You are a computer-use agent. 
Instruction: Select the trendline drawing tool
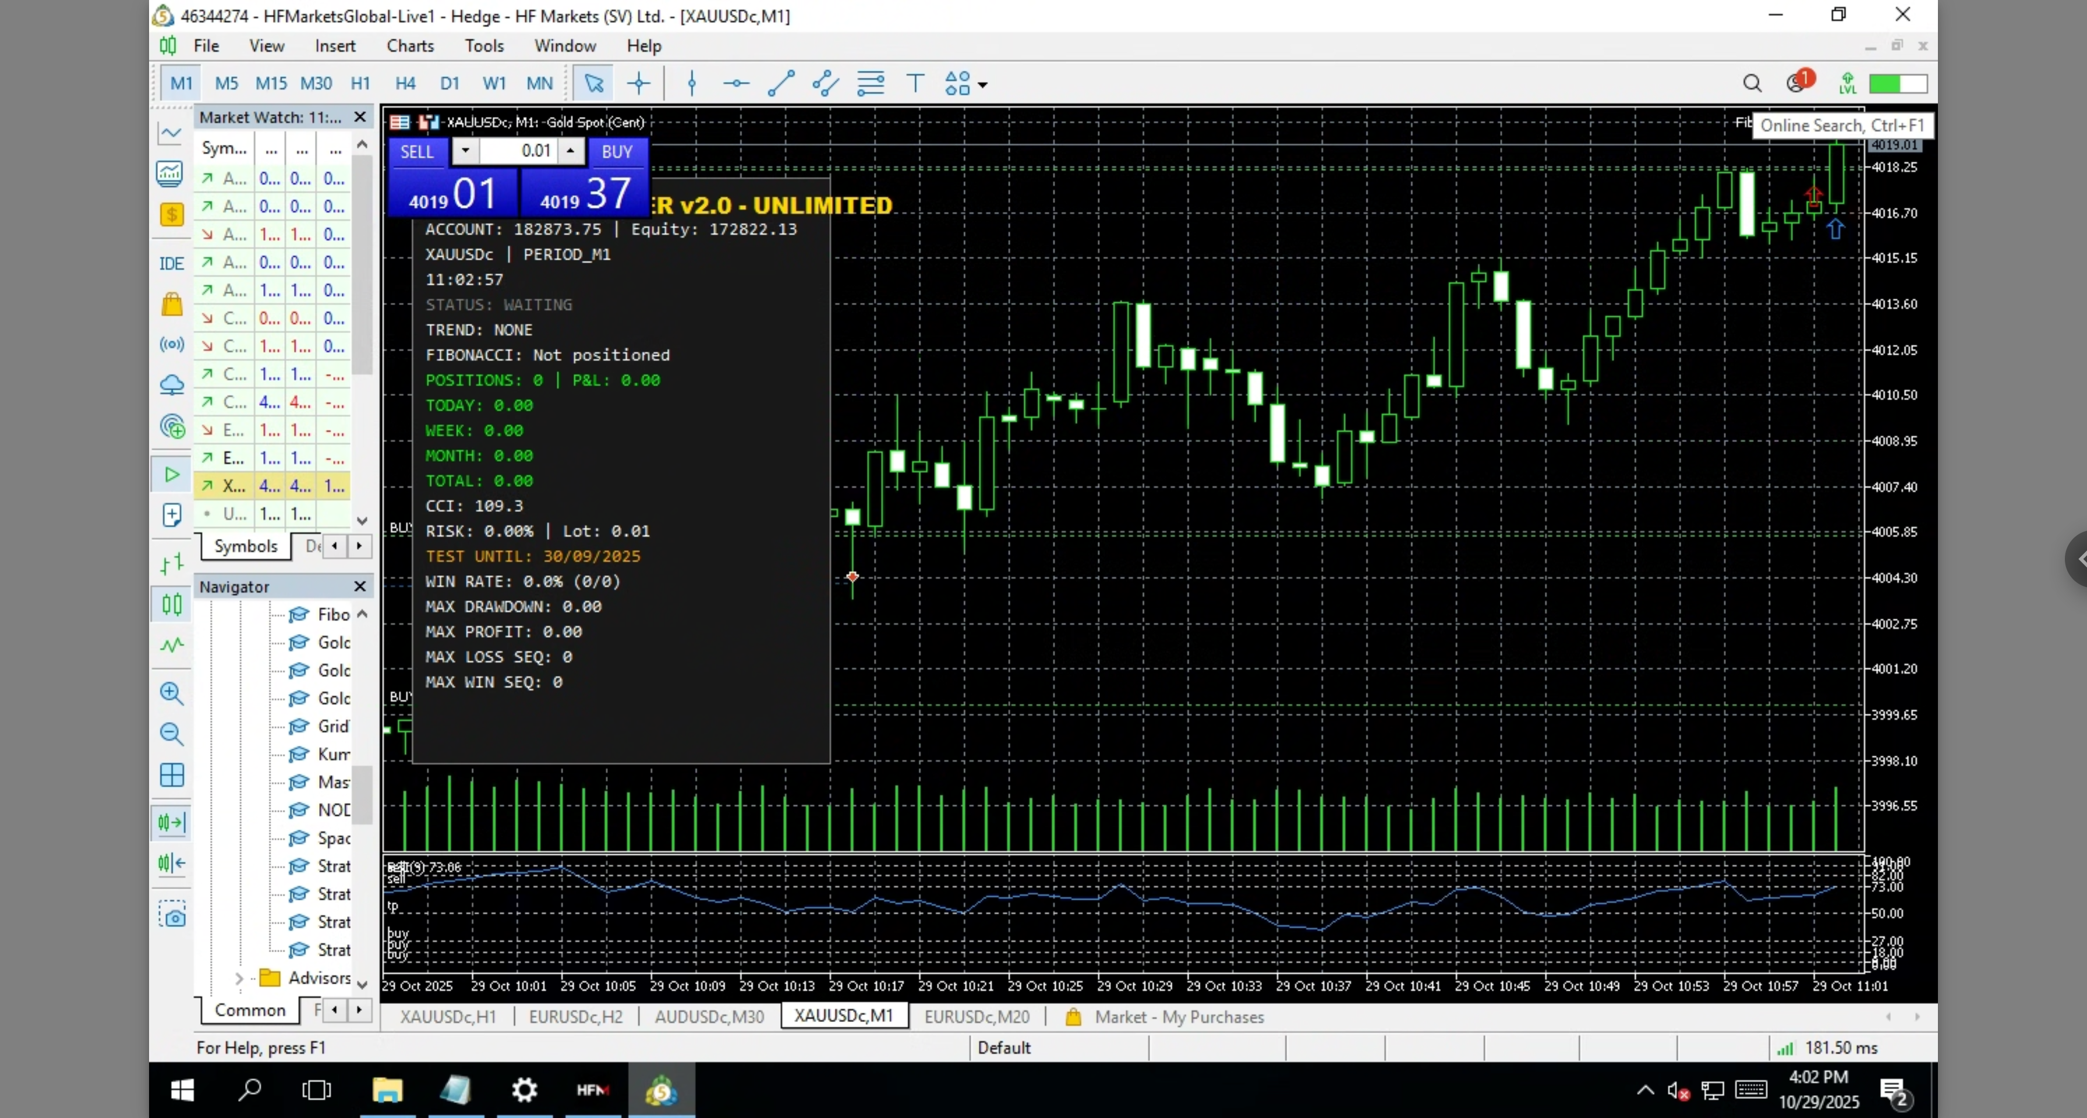(780, 83)
